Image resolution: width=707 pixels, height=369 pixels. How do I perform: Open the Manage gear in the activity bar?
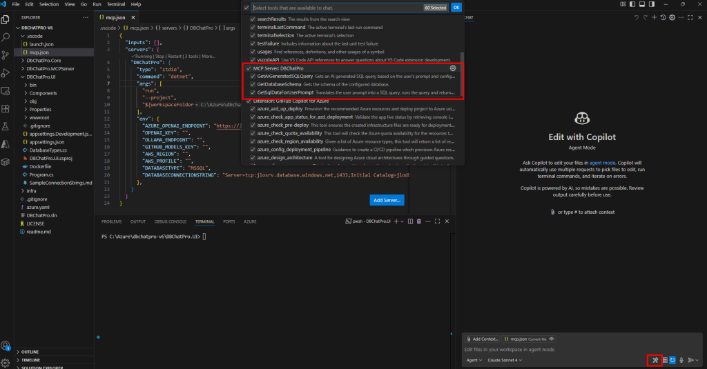click(x=6, y=363)
